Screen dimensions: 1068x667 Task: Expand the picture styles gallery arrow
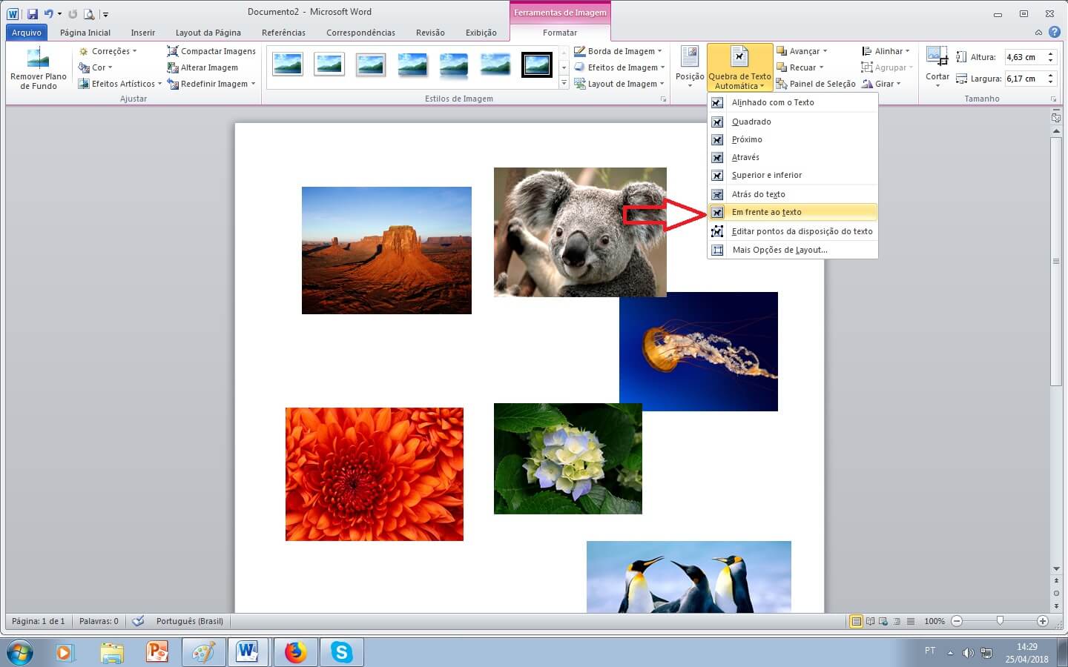(564, 83)
